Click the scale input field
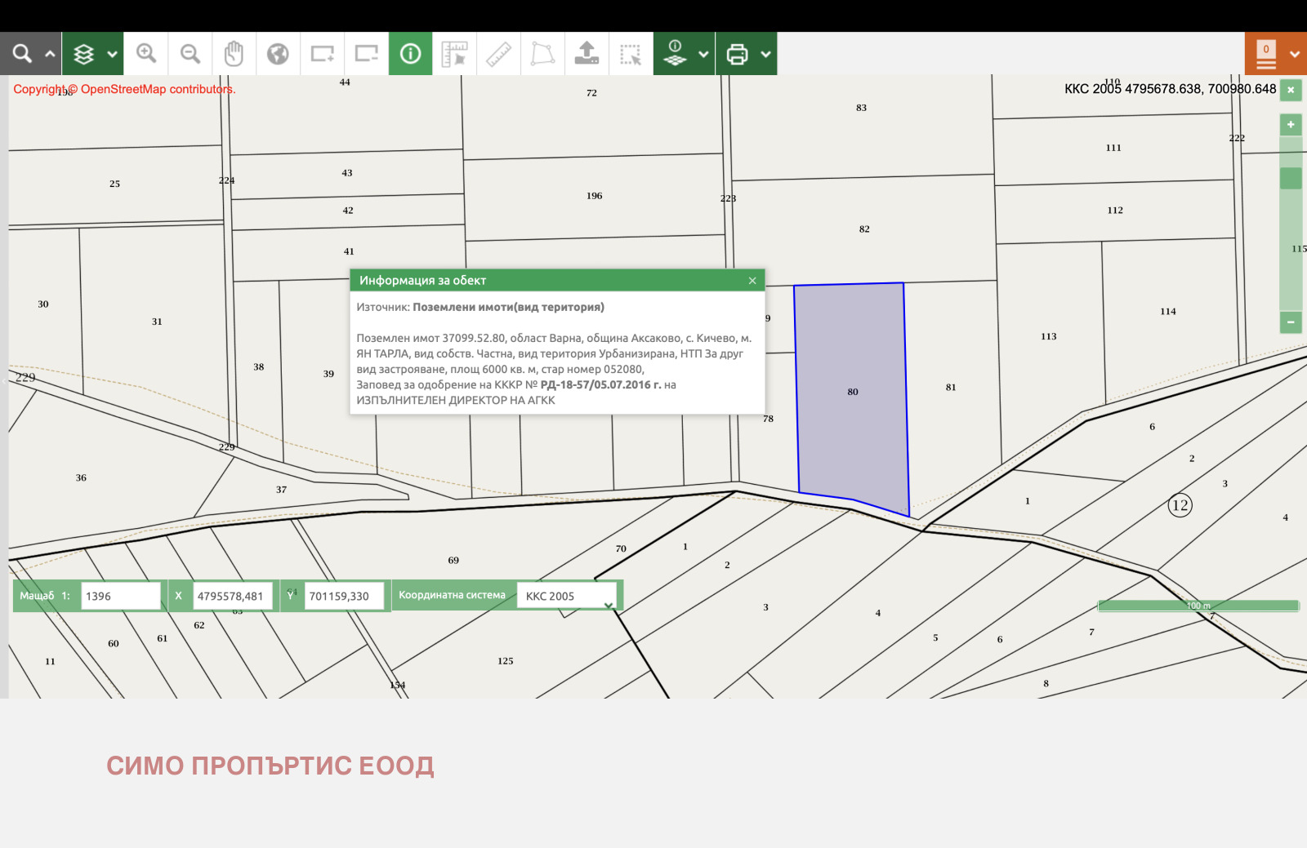 (121, 596)
